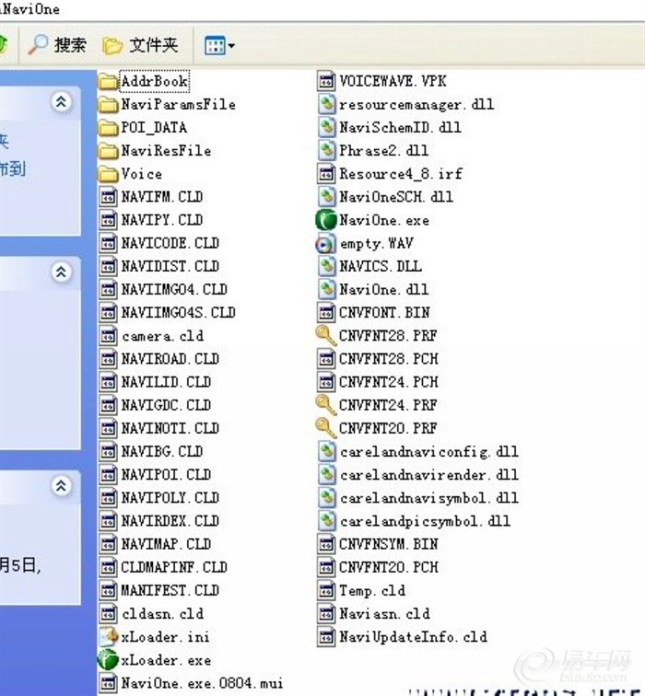Select the Voice folder

(141, 173)
